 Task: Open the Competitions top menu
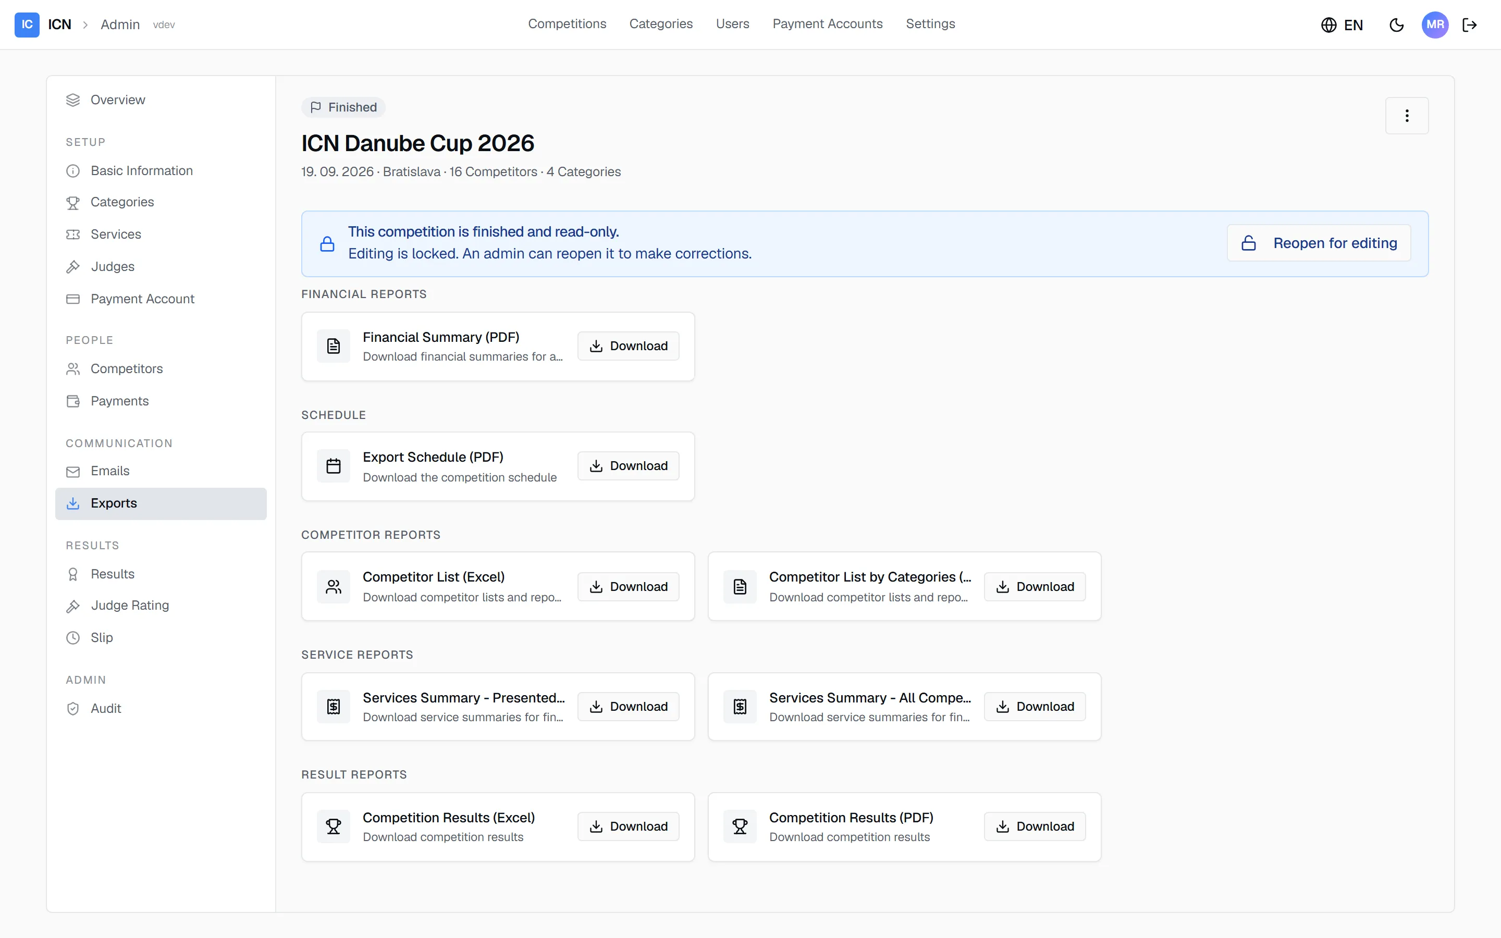coord(567,23)
